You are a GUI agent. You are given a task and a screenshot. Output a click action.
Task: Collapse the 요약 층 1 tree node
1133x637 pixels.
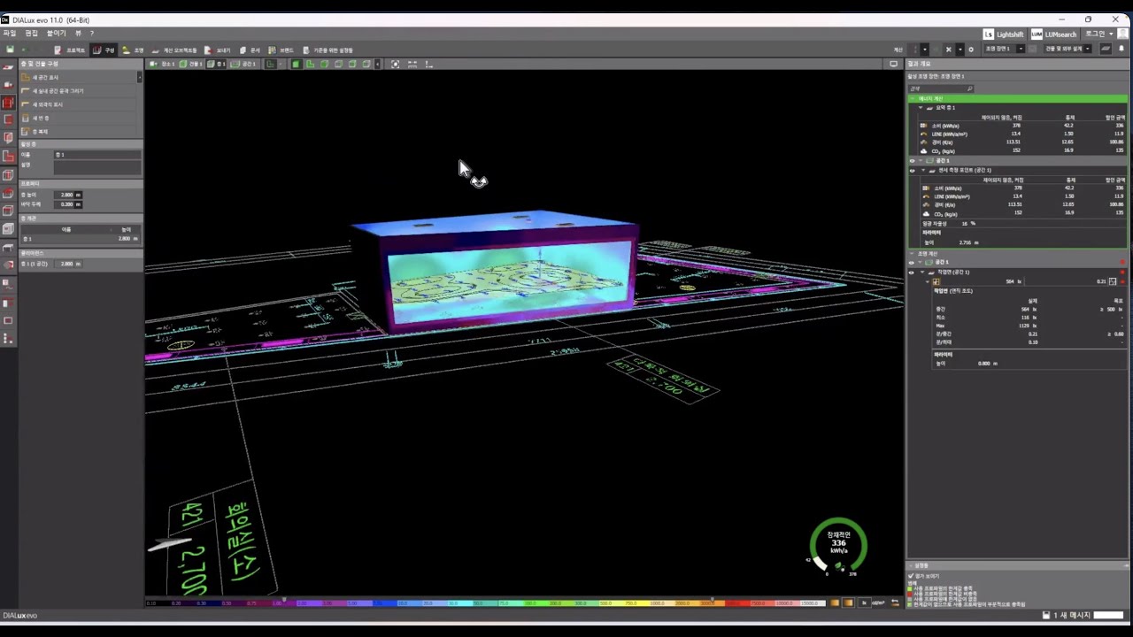tap(921, 108)
